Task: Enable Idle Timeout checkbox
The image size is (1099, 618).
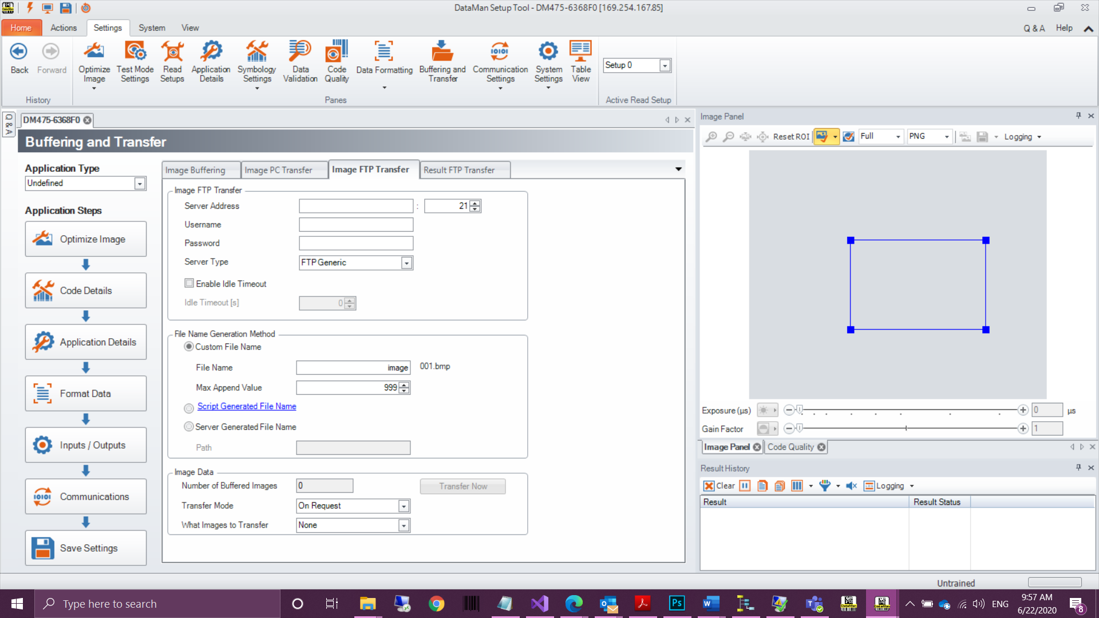Action: coord(189,283)
